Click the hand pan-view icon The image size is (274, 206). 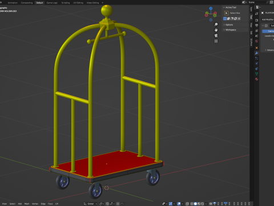[216, 30]
